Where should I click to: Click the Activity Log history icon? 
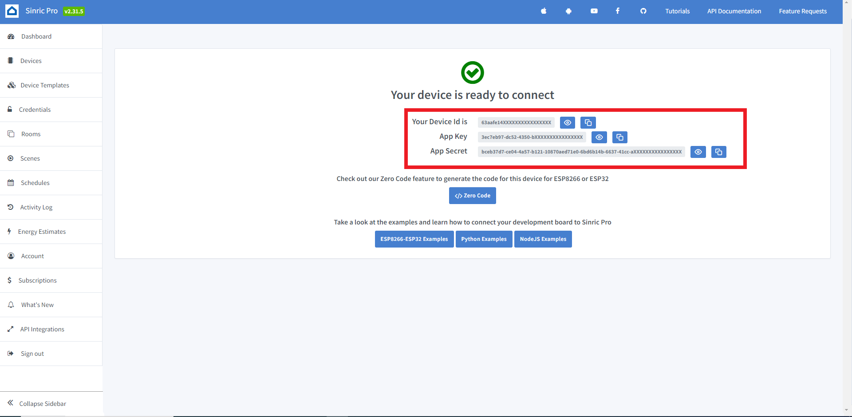pyautogui.click(x=11, y=207)
